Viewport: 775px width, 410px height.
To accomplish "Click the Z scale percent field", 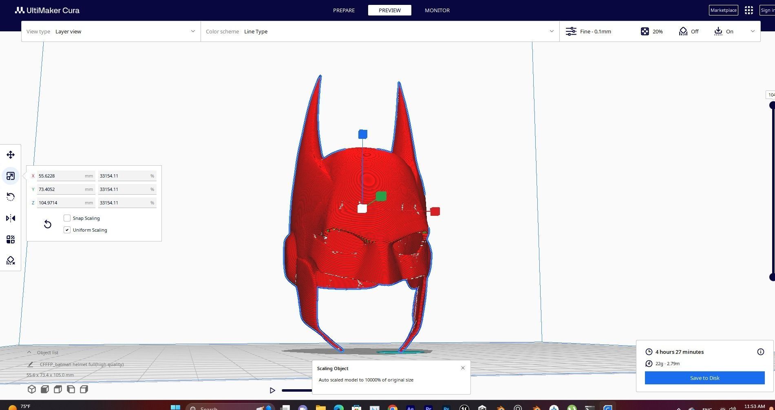I will pyautogui.click(x=127, y=203).
